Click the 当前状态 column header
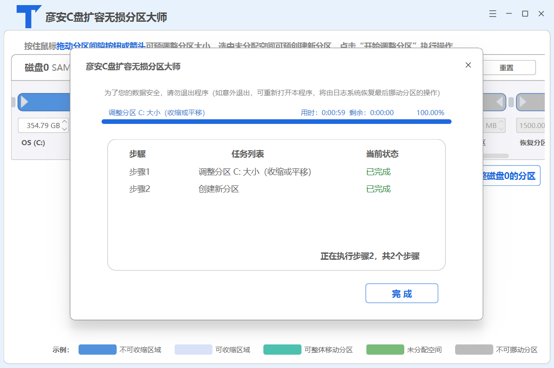This screenshot has width=554, height=368. [382, 154]
